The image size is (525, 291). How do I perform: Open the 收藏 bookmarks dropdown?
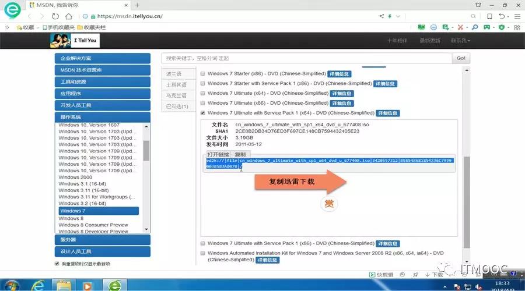pos(27,27)
